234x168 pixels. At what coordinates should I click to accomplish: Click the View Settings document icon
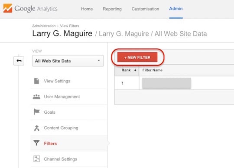(36, 81)
